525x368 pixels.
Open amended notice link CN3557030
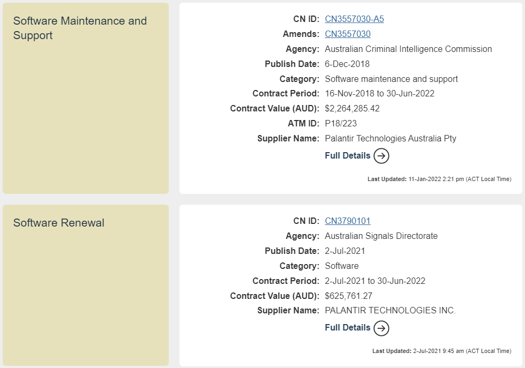348,34
